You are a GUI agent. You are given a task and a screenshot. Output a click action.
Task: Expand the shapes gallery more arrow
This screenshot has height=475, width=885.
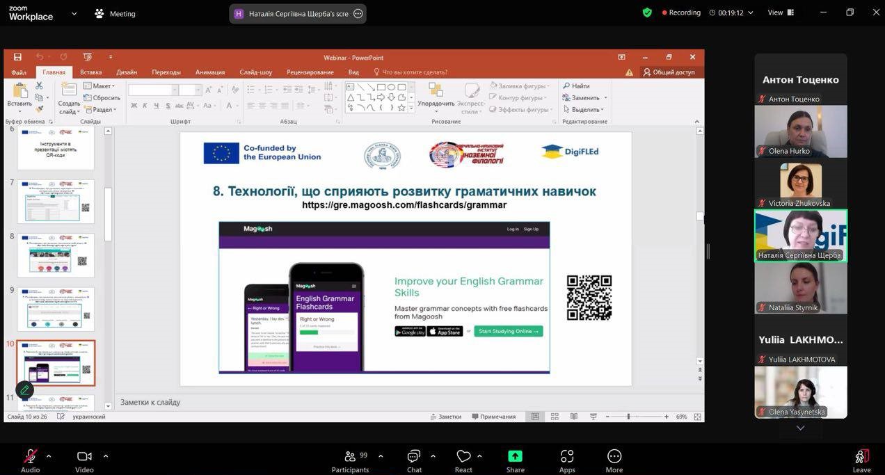(x=411, y=108)
